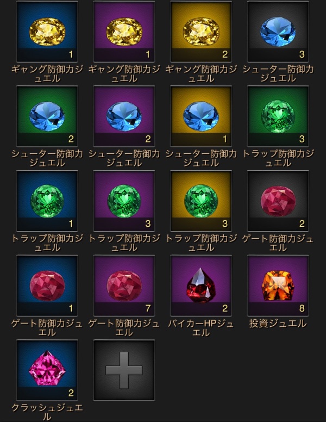Select red ゲート gem with count 7
This screenshot has width=326, height=422.
(x=124, y=286)
